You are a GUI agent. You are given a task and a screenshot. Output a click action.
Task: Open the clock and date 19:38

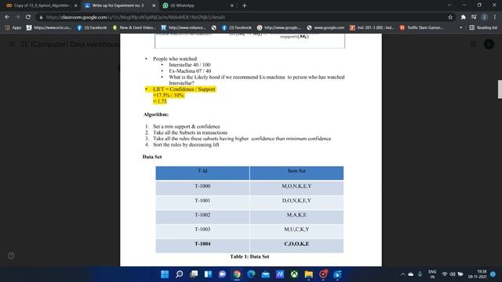pyautogui.click(x=478, y=274)
